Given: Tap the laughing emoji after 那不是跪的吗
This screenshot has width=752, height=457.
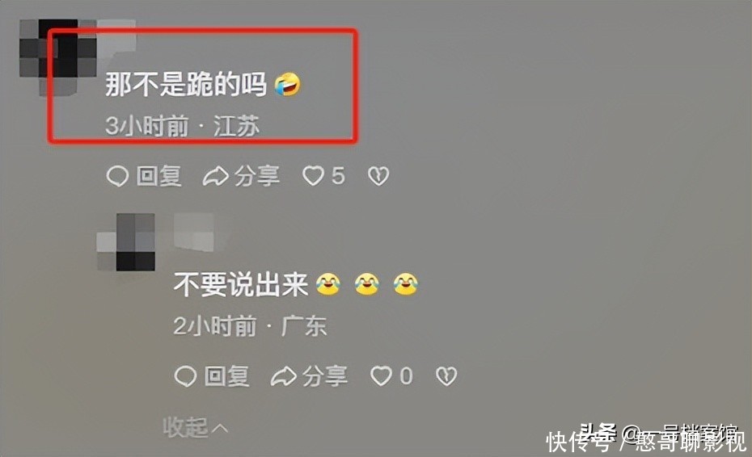Looking at the screenshot, I should [288, 85].
